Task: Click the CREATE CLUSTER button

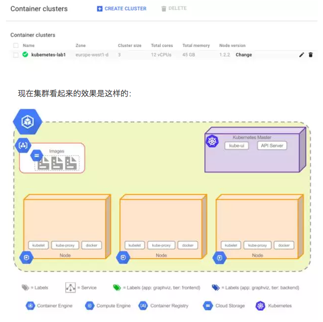Action: (121, 9)
